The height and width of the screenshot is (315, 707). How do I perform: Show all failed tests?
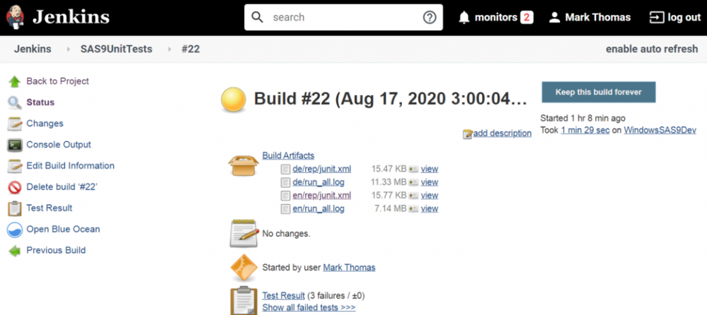[x=309, y=308]
